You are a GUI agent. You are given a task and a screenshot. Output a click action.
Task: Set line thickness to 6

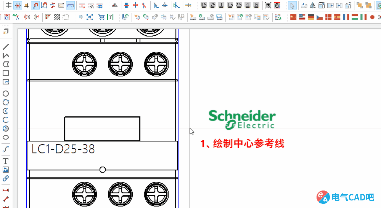point(256,5)
